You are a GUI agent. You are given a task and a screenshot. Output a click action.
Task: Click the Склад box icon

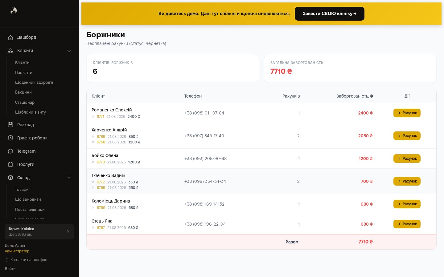coord(10,178)
